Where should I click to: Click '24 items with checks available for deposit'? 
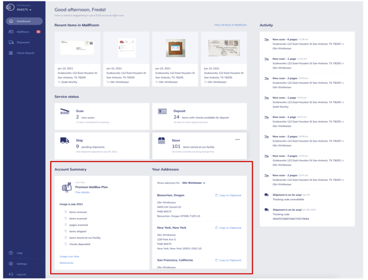[201, 117]
